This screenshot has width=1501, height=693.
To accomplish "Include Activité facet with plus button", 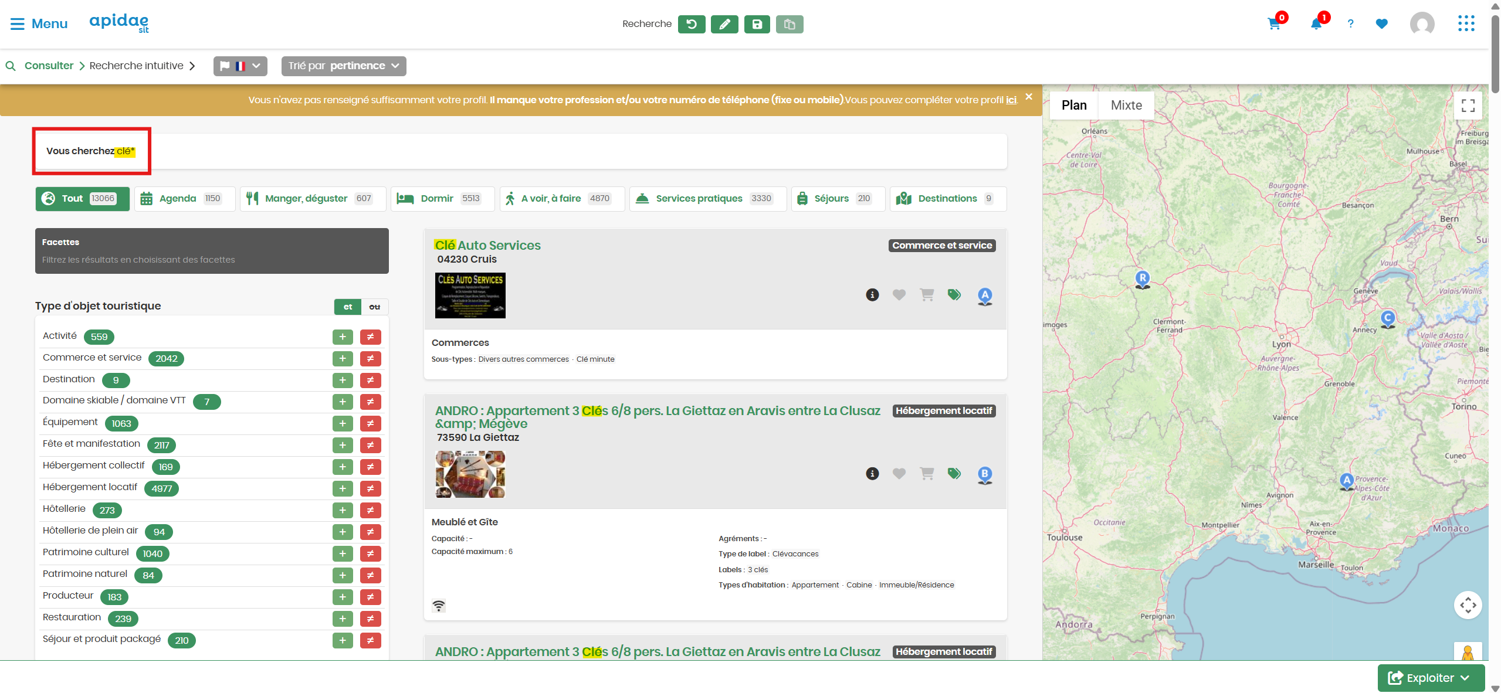I will [343, 337].
